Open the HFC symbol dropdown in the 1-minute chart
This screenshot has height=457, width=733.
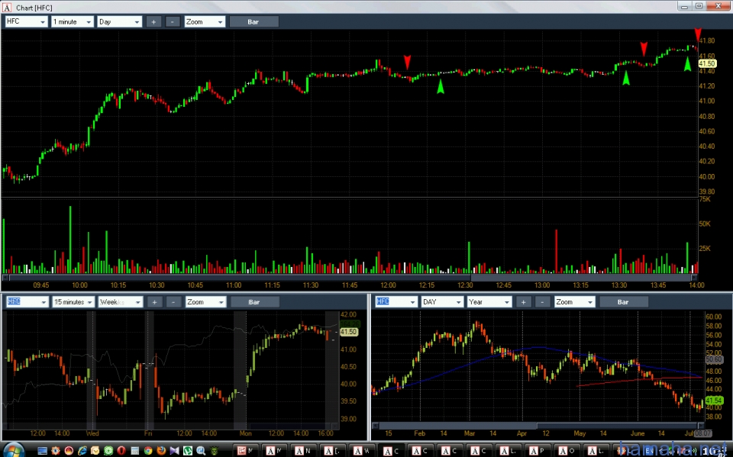coord(26,21)
